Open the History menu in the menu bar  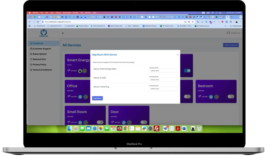click(x=58, y=13)
